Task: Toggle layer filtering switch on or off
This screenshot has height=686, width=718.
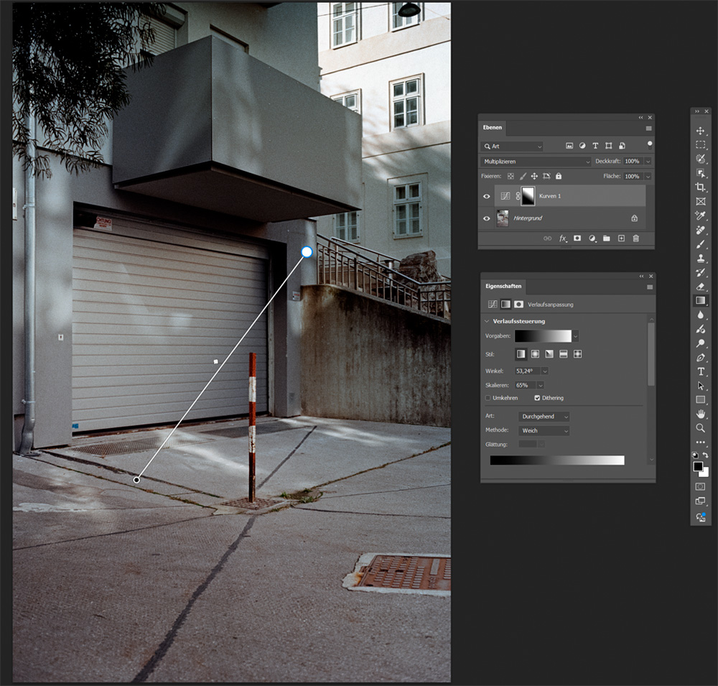Action: tap(649, 145)
